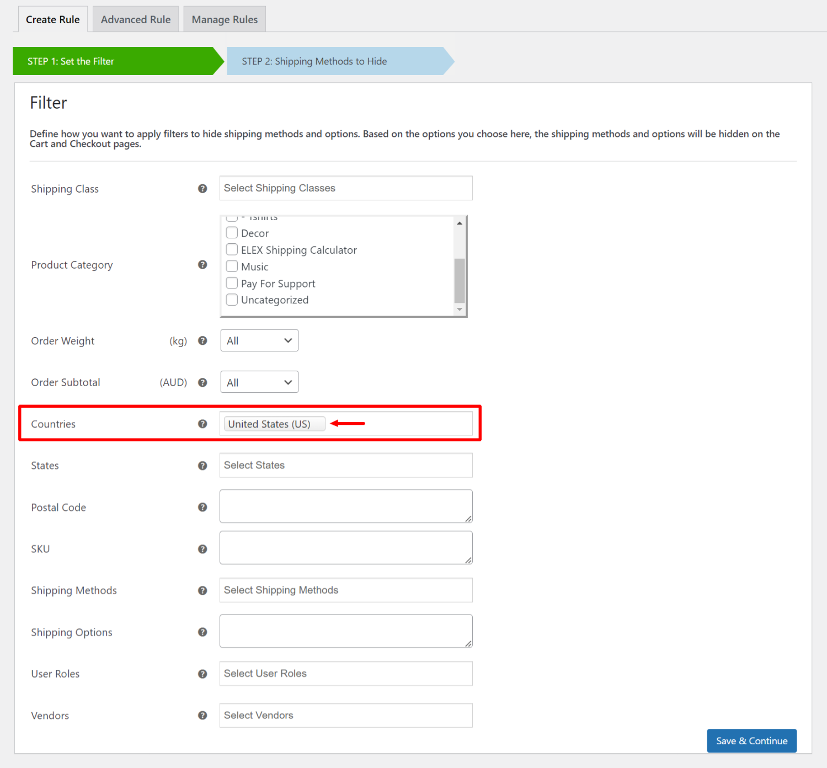
Task: Expand the Order Subtotal dropdown
Action: pos(259,382)
